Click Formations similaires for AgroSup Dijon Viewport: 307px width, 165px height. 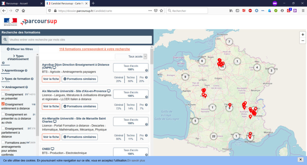tap(80, 79)
